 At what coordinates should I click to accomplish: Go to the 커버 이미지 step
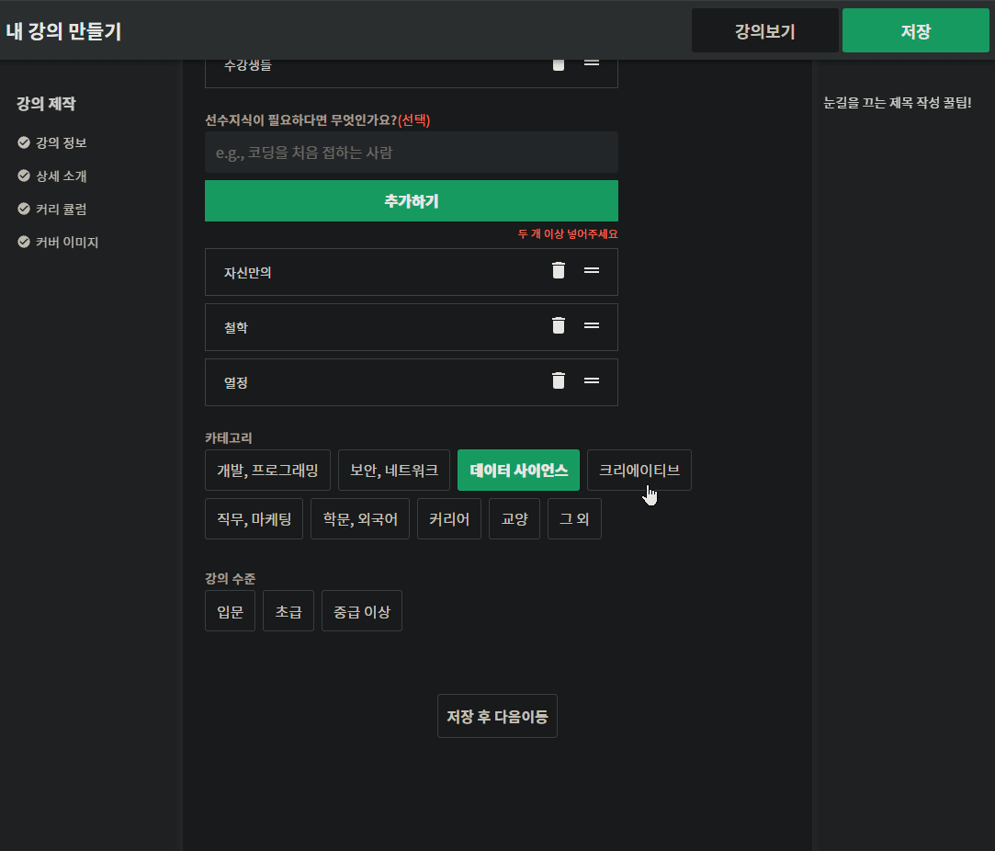click(67, 242)
